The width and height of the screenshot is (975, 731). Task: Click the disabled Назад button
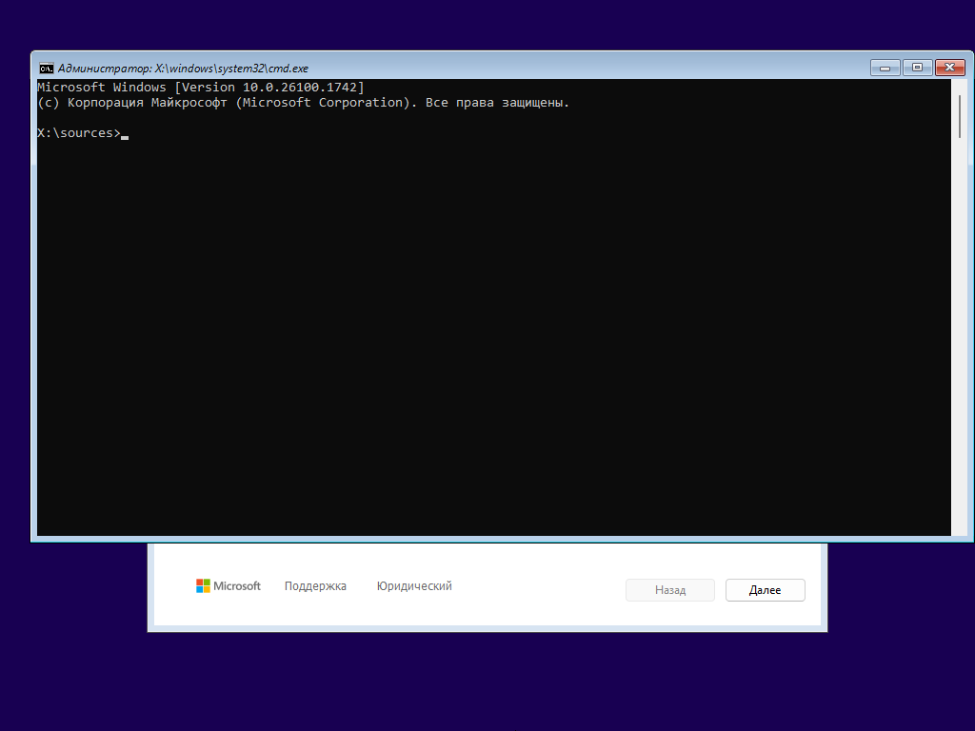[669, 589]
